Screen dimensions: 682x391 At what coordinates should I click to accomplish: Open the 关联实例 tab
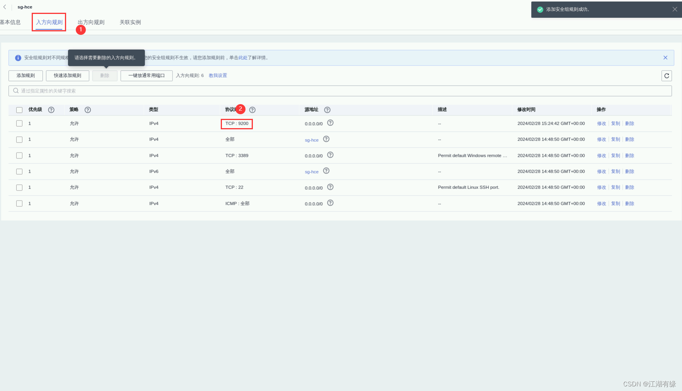point(130,22)
